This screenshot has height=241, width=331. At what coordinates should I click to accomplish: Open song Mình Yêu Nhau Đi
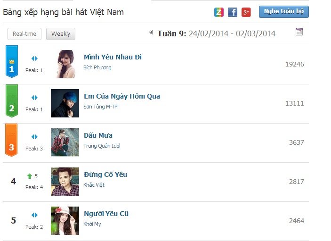coord(113,57)
